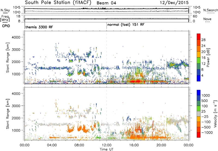Click the '1000' tick on Velocity colorbar
This screenshot has height=151, width=218.
pos(205,95)
